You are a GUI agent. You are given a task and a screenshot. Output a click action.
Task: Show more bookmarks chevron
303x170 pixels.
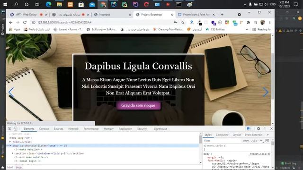(247, 29)
